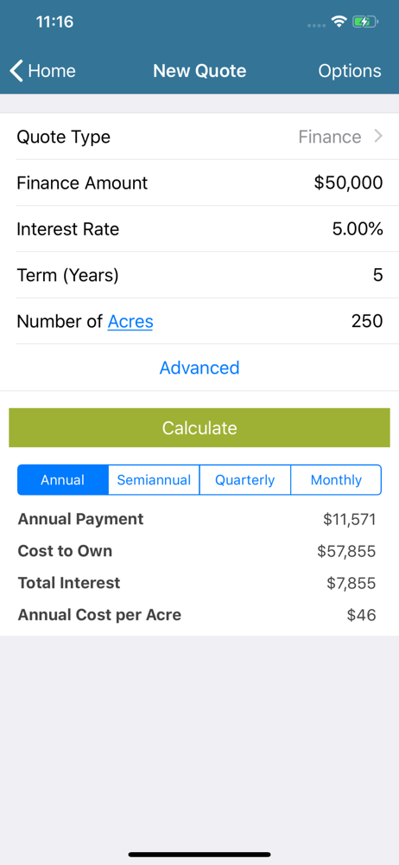Select the Semiannual payment segment
399x865 pixels.
(x=154, y=480)
